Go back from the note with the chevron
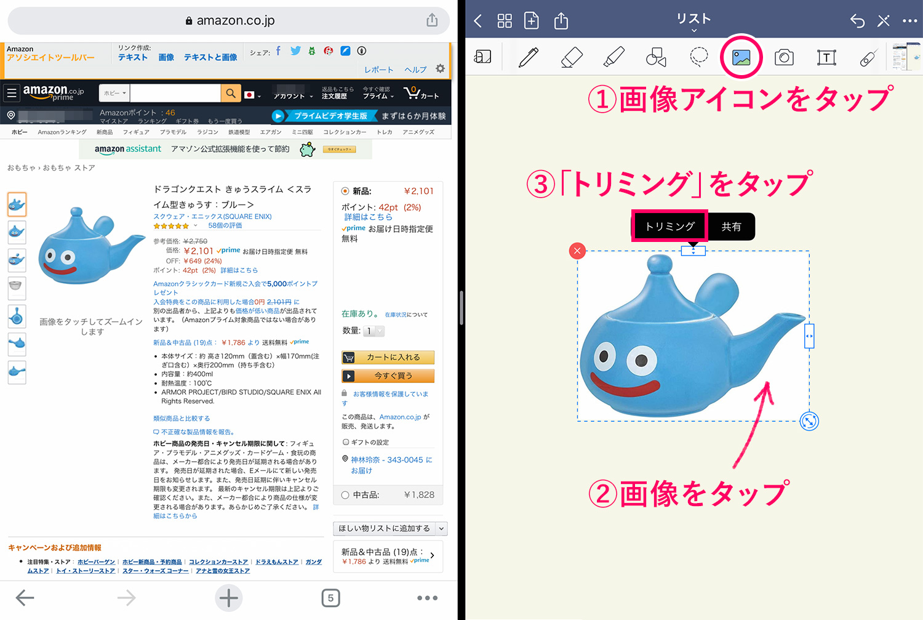 [478, 21]
